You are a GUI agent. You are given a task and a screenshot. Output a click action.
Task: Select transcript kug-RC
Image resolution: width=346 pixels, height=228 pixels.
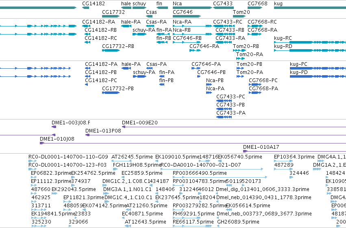tap(283, 38)
